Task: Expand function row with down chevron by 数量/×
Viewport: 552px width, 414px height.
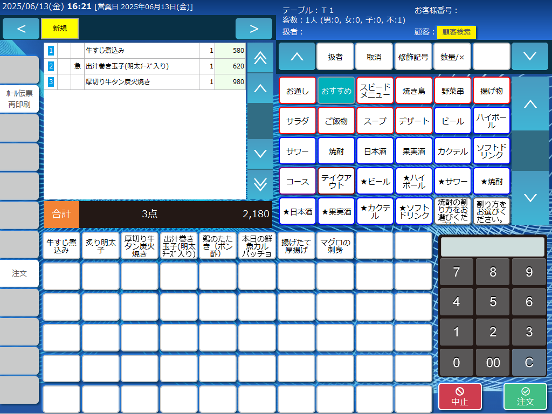Action: [530, 56]
